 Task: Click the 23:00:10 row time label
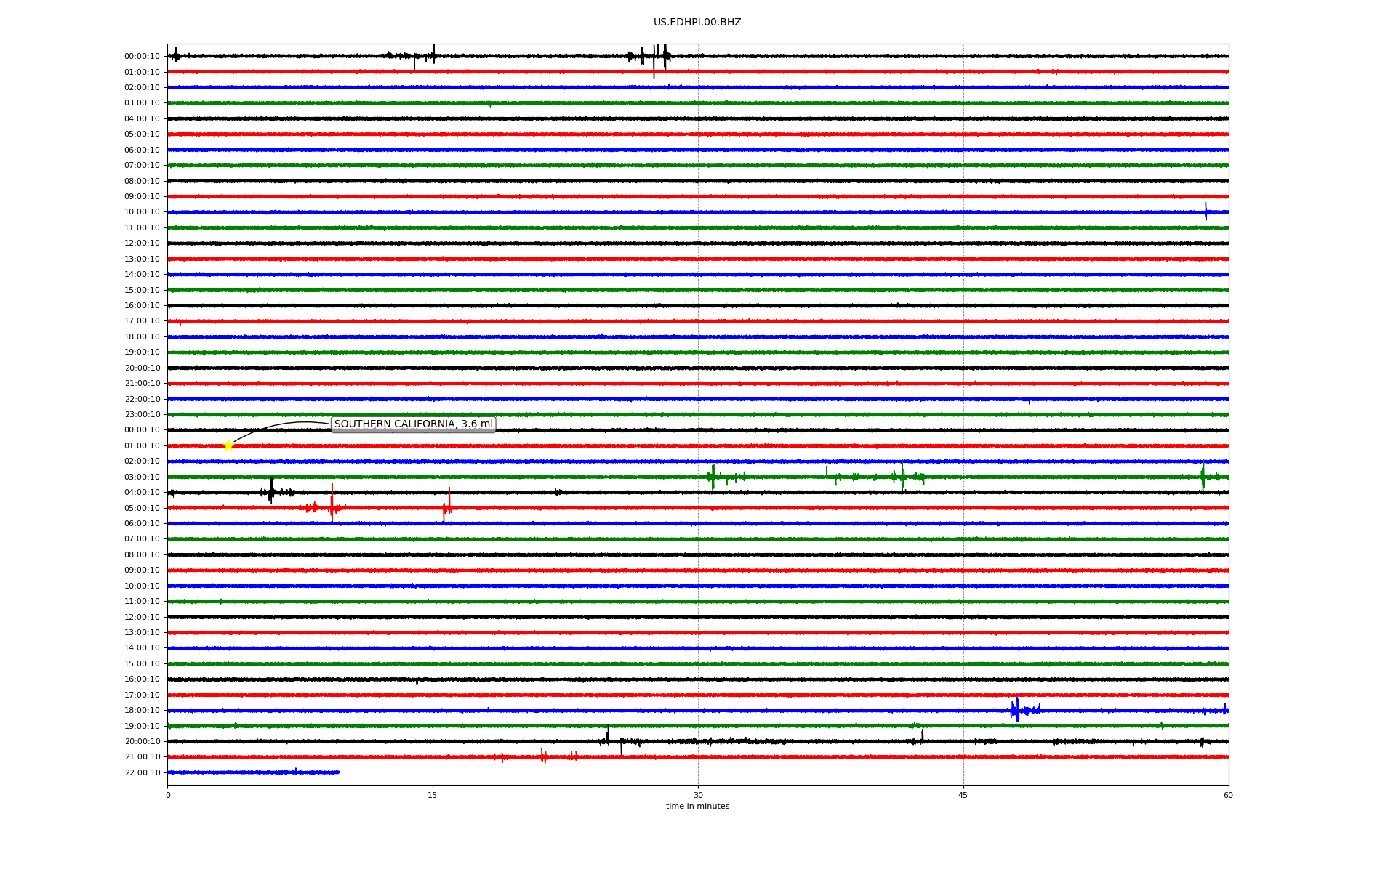point(142,415)
